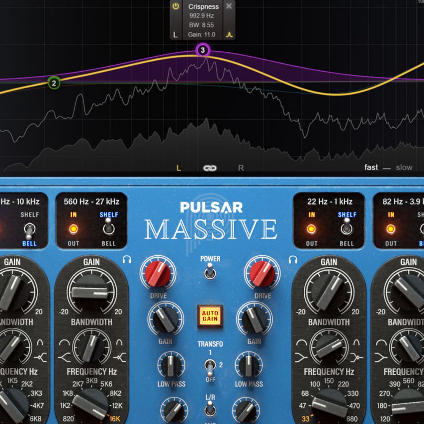Select EQ node 3 on the curve

203,50
